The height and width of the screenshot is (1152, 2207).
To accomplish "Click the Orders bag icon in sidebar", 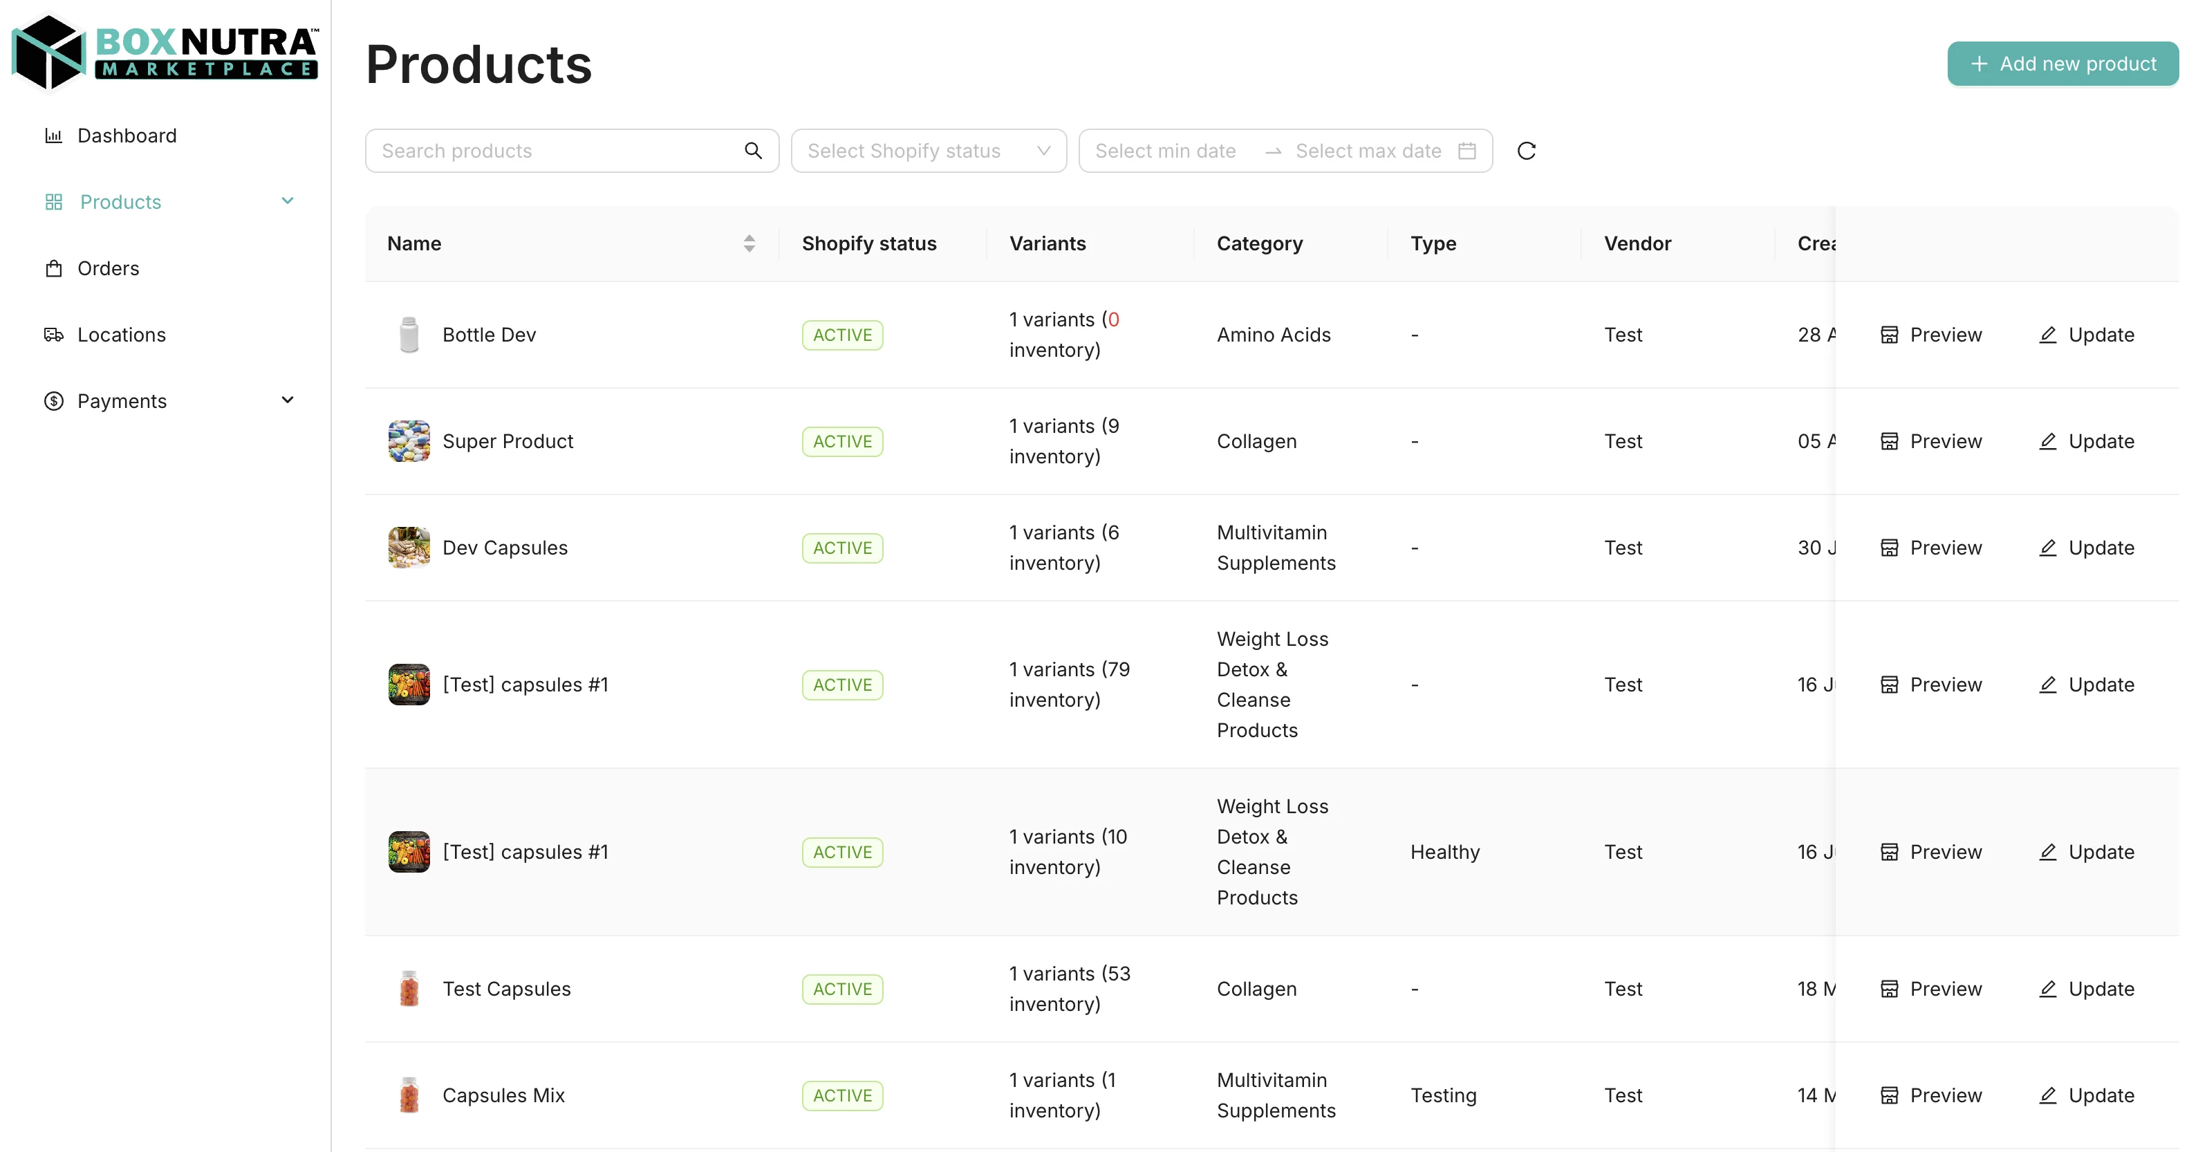I will coord(53,268).
